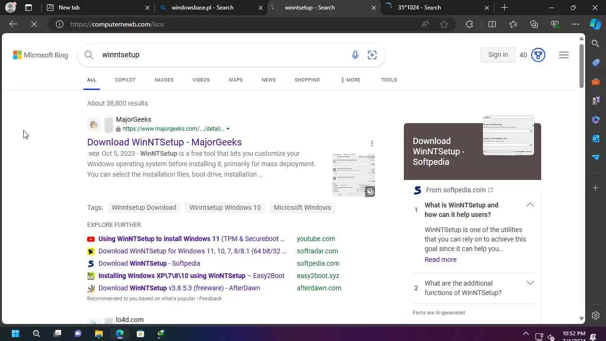Click Read more in the Softpedia card
The image size is (606, 341).
click(x=440, y=260)
